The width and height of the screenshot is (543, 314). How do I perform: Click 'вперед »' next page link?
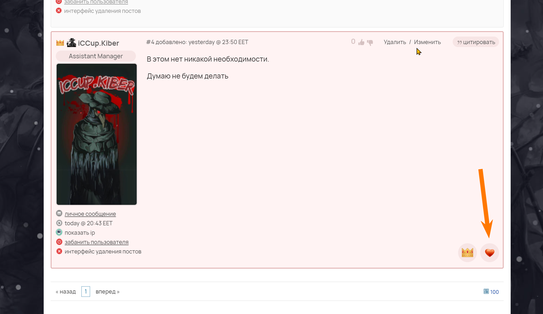click(x=108, y=292)
